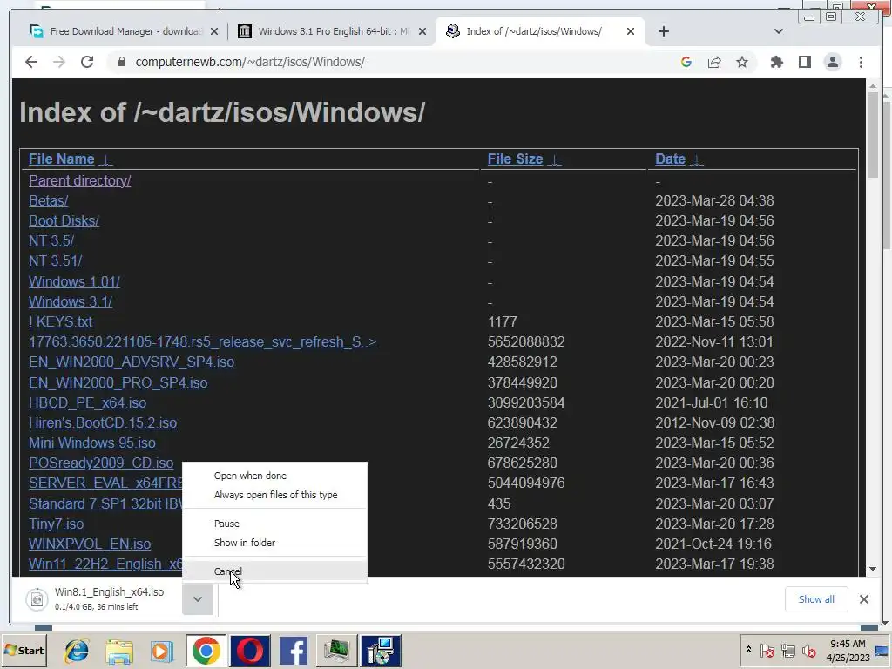Viewport: 892px width, 669px height.
Task: Close the Free Download Manager tab
Action: tap(214, 32)
